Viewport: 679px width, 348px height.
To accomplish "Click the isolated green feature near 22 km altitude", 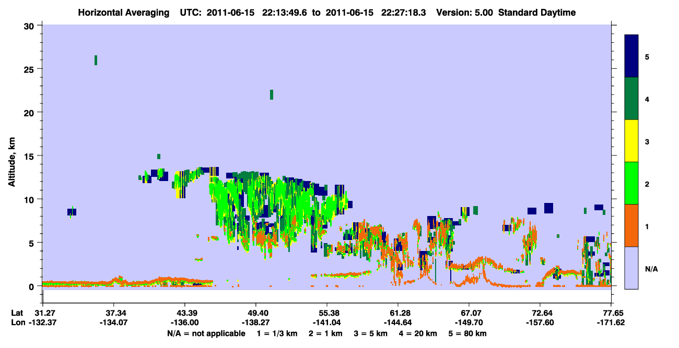I will click(x=272, y=94).
